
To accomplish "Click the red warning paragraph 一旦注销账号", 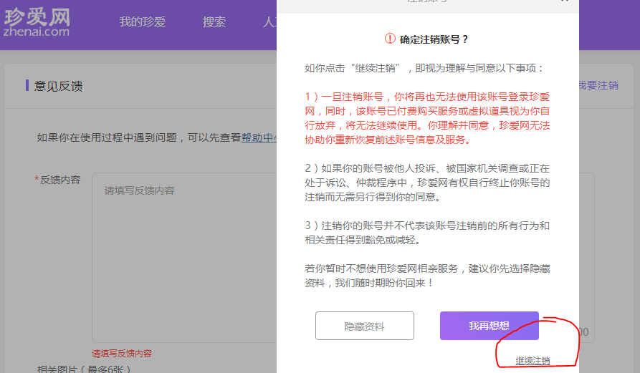I will (427, 118).
